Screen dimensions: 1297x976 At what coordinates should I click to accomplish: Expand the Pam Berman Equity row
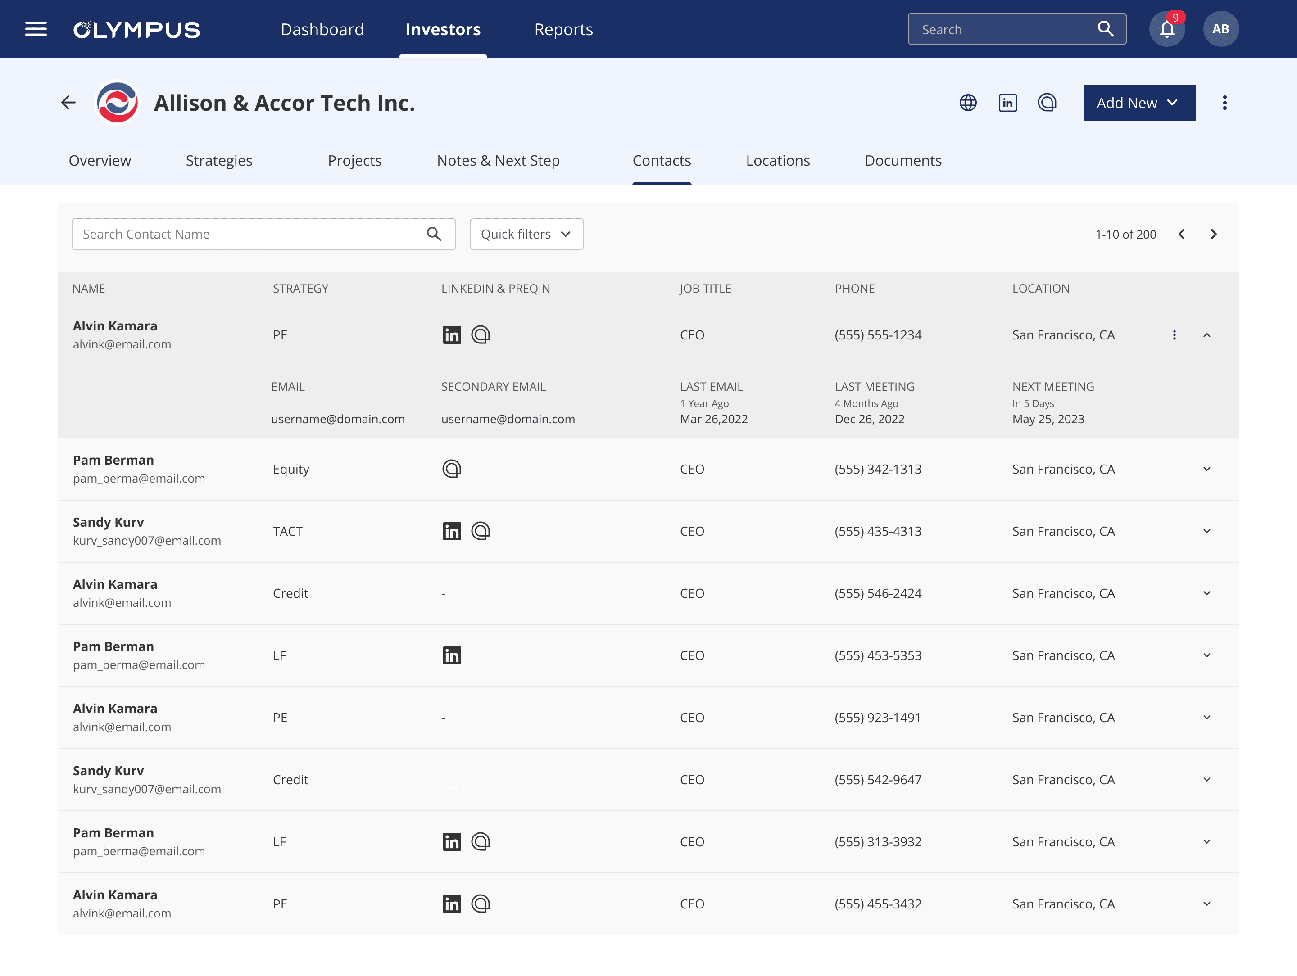point(1206,469)
